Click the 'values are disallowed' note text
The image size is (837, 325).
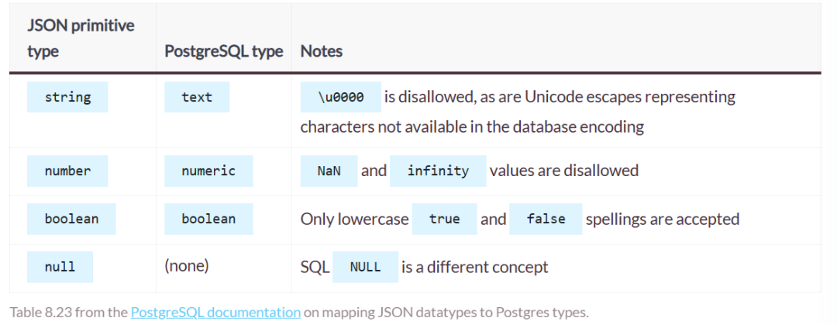[564, 171]
